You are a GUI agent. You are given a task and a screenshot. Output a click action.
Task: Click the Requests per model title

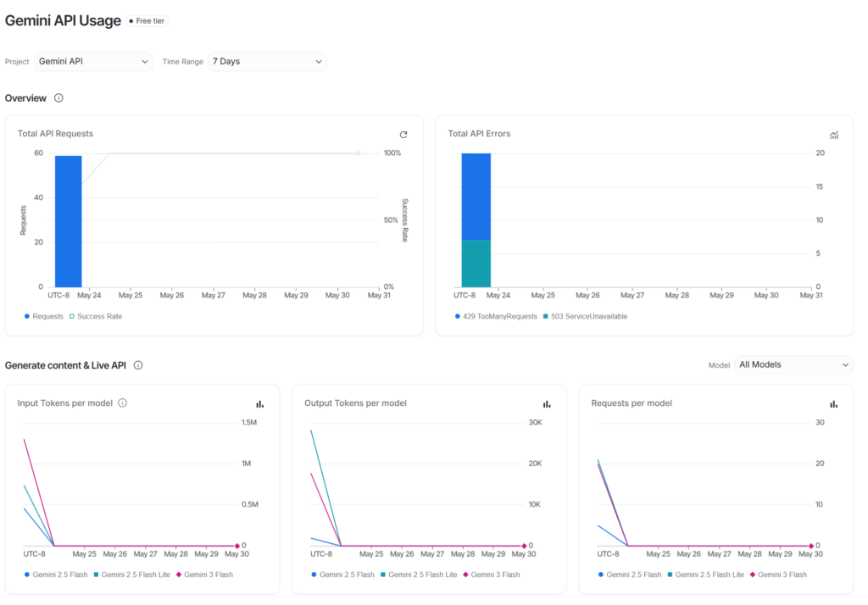(x=632, y=403)
